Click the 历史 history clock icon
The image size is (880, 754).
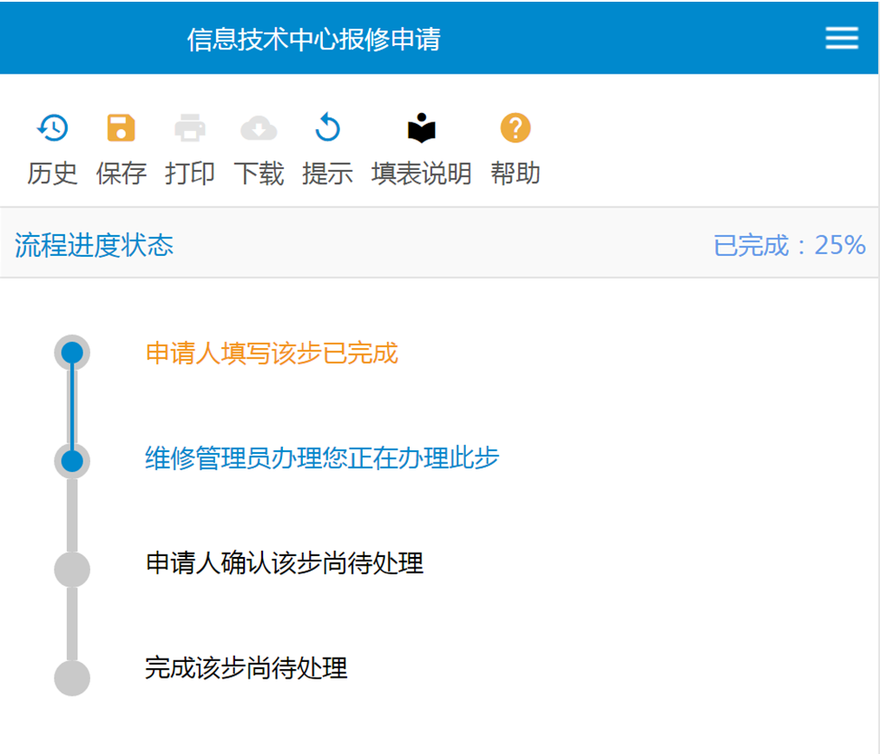(53, 128)
